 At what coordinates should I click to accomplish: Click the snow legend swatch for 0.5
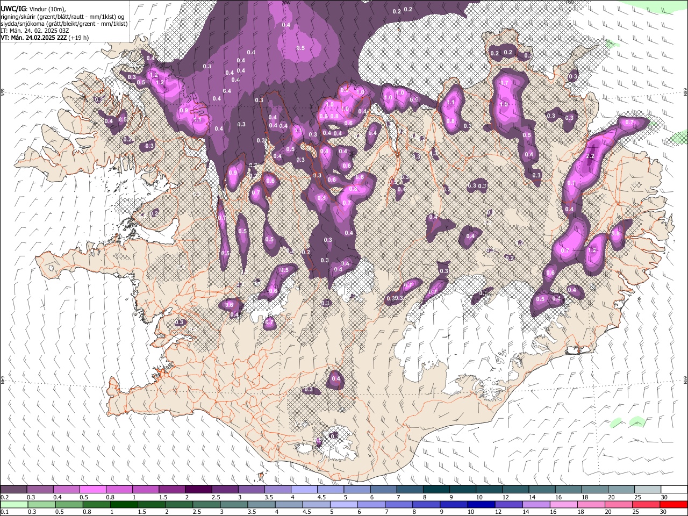tap(92, 489)
